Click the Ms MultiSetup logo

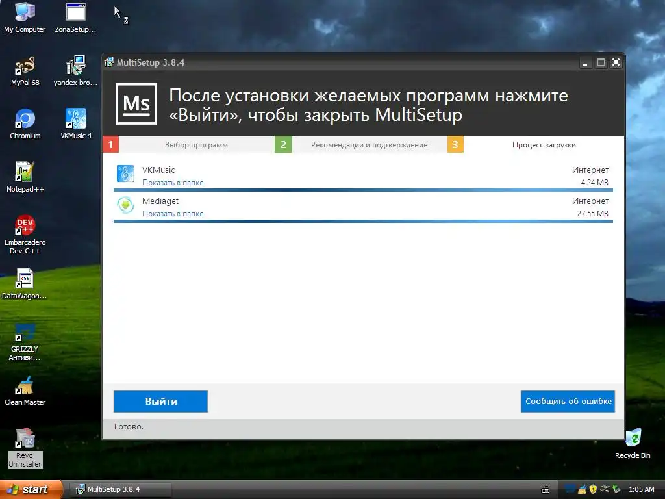pos(136,103)
